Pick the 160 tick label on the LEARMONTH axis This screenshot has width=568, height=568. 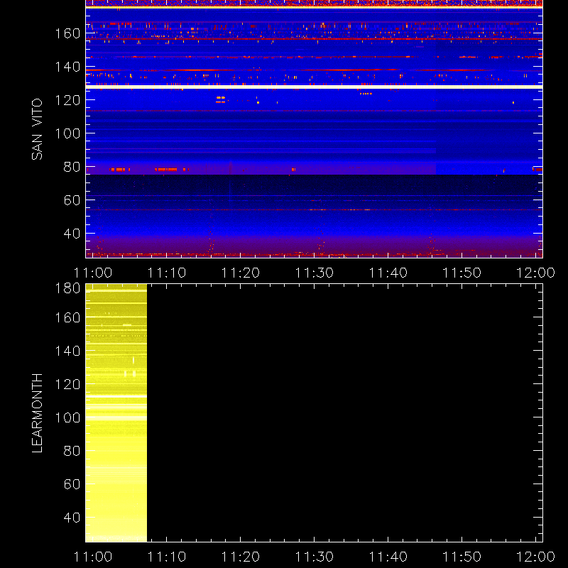pos(67,317)
